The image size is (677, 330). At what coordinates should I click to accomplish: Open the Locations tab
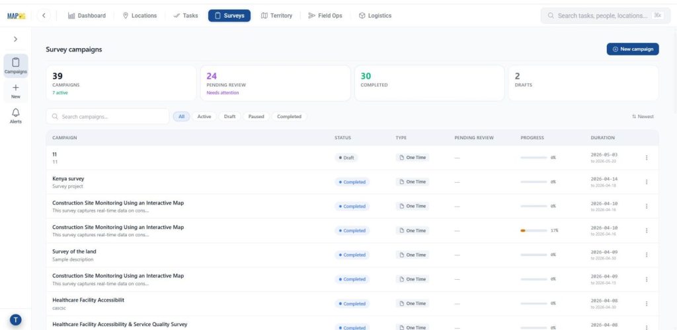coord(140,15)
